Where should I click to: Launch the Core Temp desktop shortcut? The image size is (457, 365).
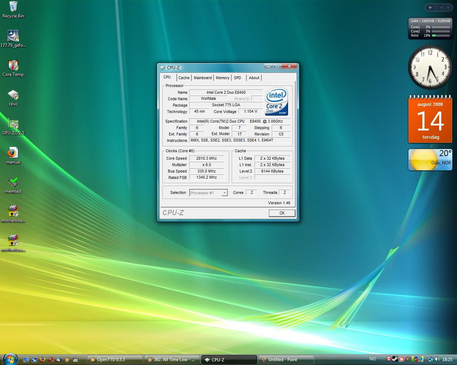[x=13, y=68]
